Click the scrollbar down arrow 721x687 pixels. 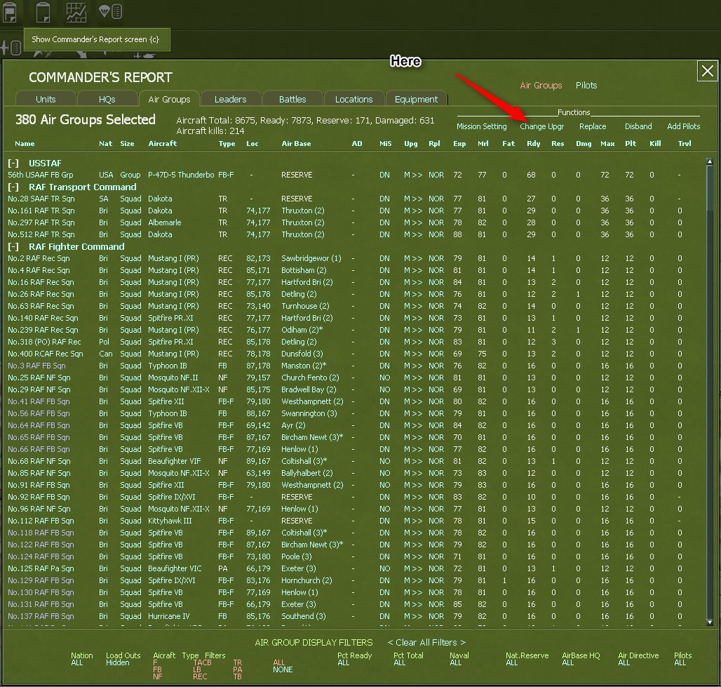(710, 622)
